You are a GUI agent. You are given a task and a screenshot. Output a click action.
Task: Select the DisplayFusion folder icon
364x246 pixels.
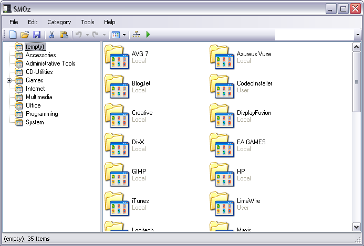click(222, 116)
